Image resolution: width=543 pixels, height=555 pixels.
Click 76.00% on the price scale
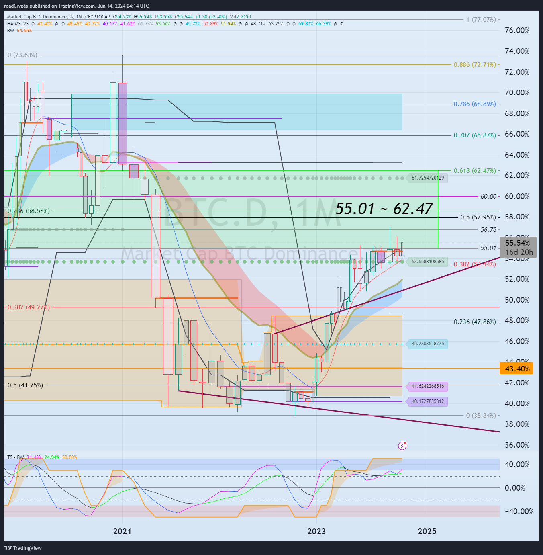(517, 31)
